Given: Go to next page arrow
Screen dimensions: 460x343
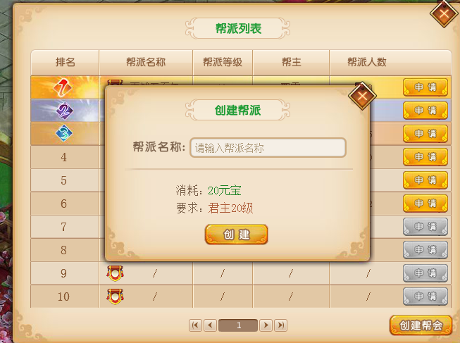Looking at the screenshot, I should (x=266, y=325).
